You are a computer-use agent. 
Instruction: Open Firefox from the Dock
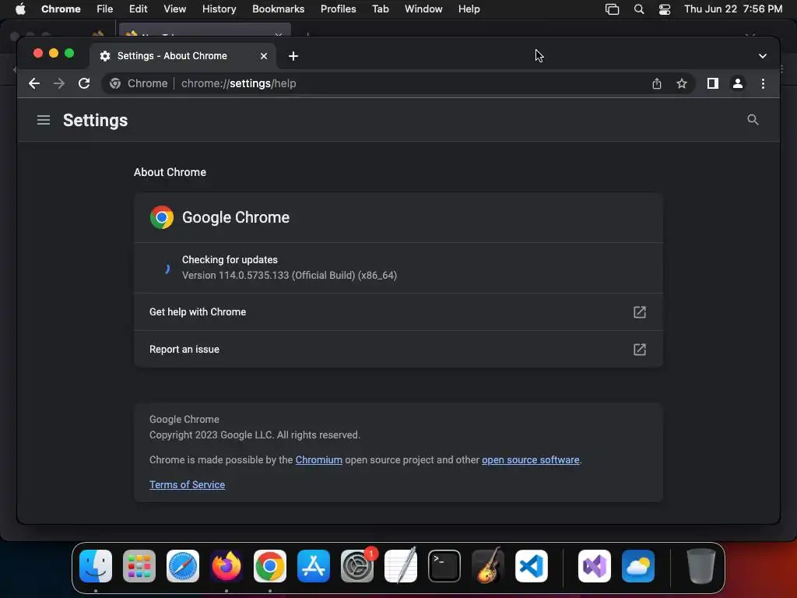[226, 566]
